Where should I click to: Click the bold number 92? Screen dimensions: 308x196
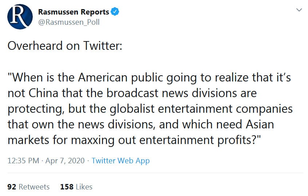pos(12,187)
